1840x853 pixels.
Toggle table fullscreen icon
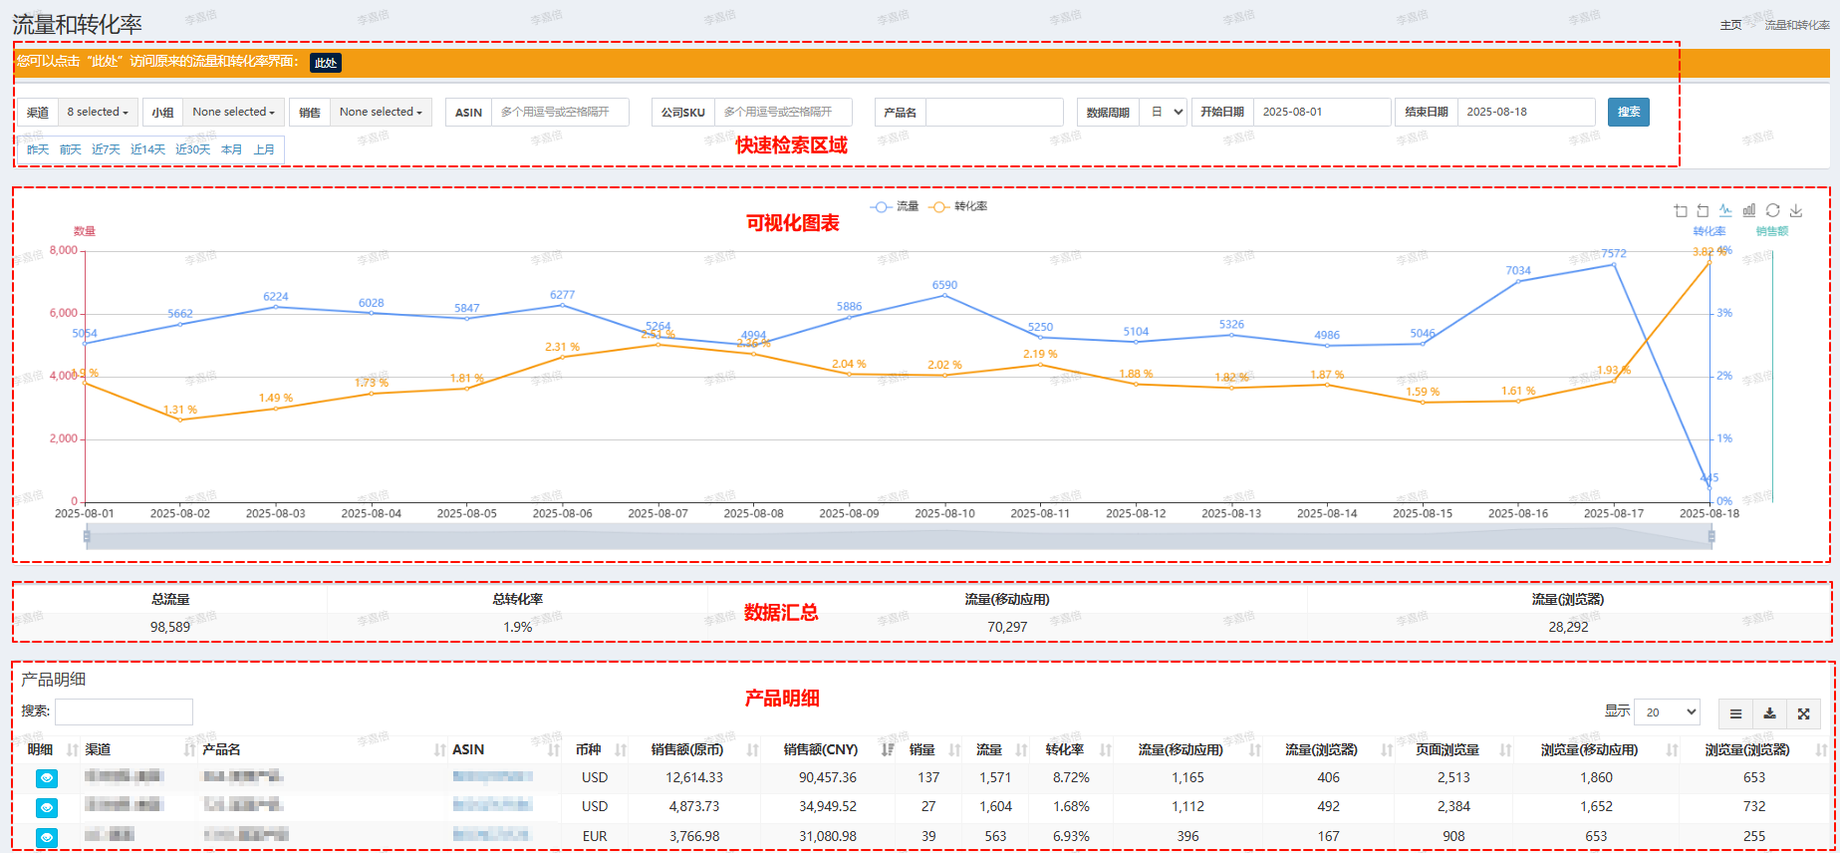[x=1803, y=713]
